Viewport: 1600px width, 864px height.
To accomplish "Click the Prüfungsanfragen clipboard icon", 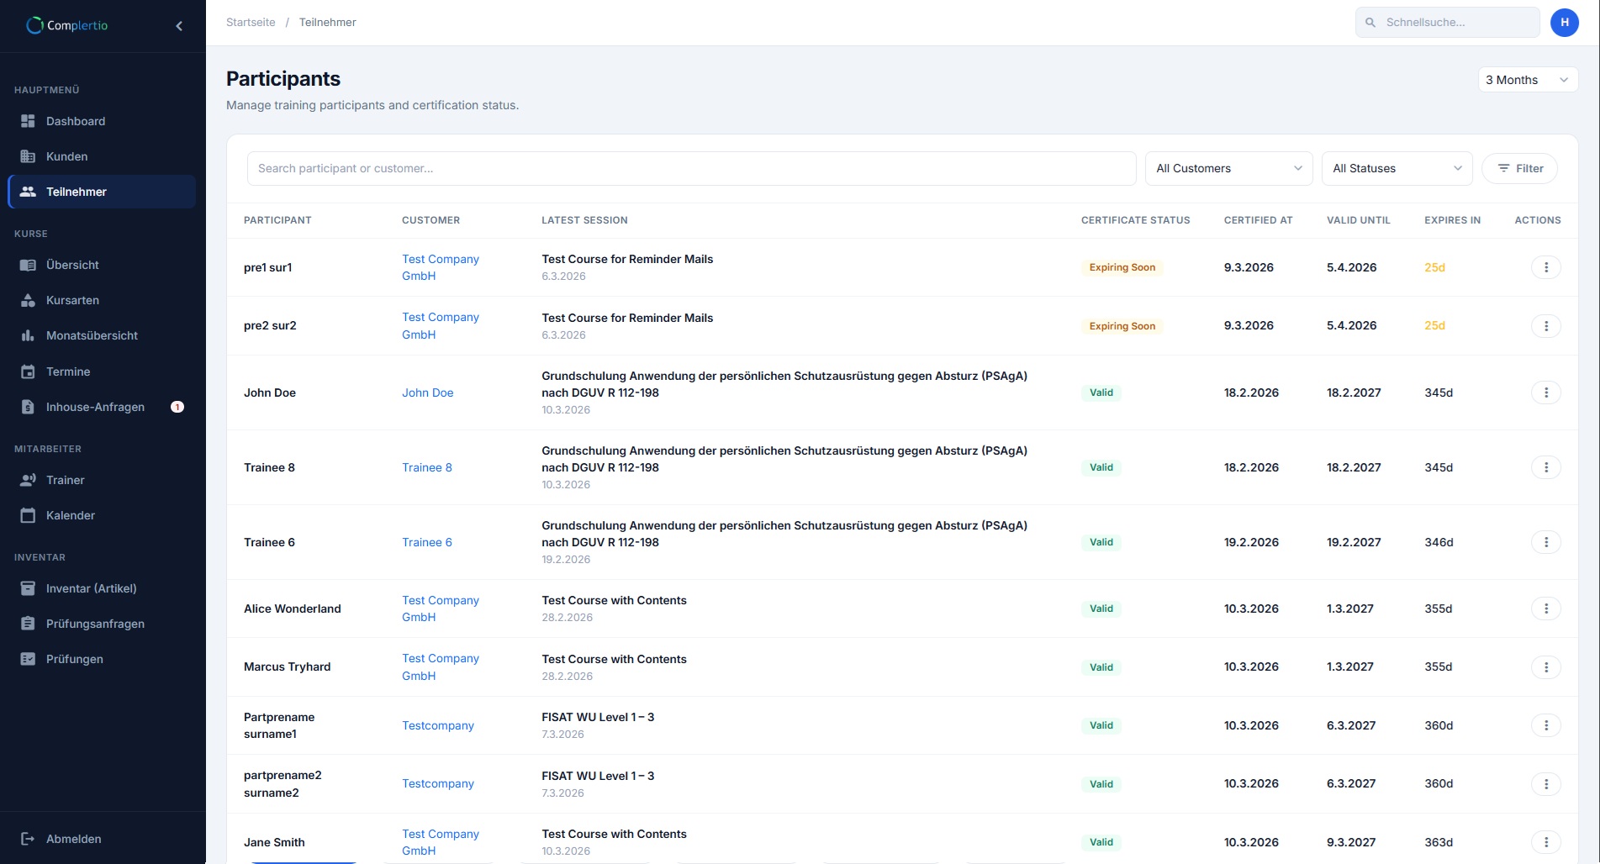I will pyautogui.click(x=28, y=624).
